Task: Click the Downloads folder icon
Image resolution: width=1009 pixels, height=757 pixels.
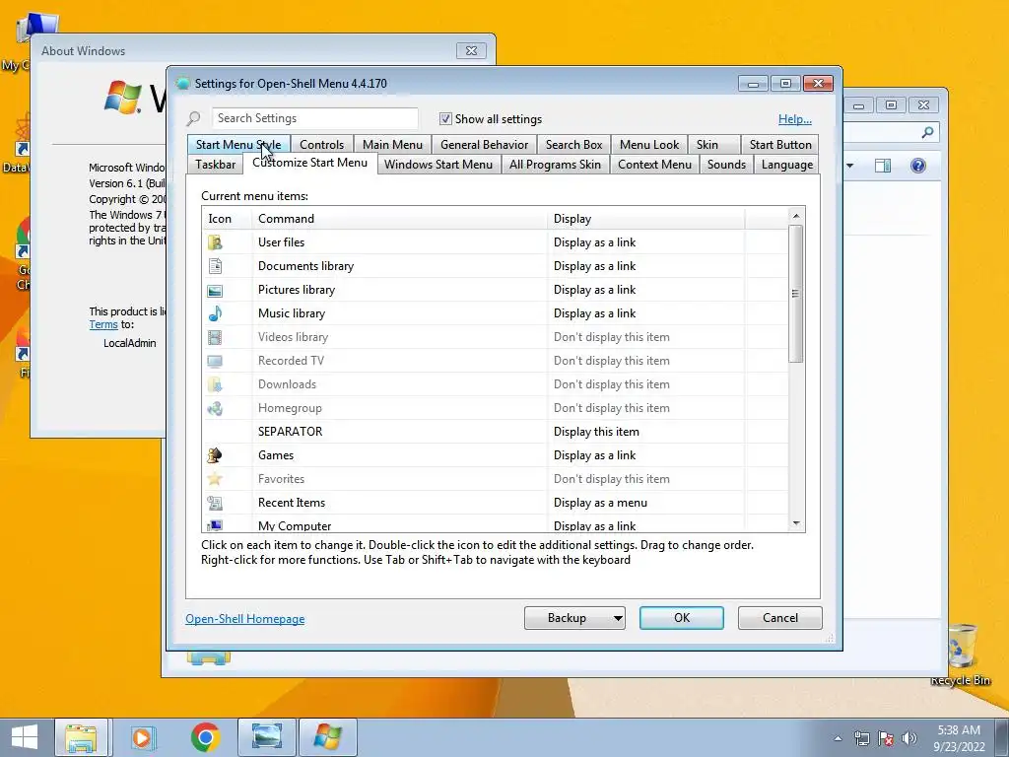Action: [215, 384]
